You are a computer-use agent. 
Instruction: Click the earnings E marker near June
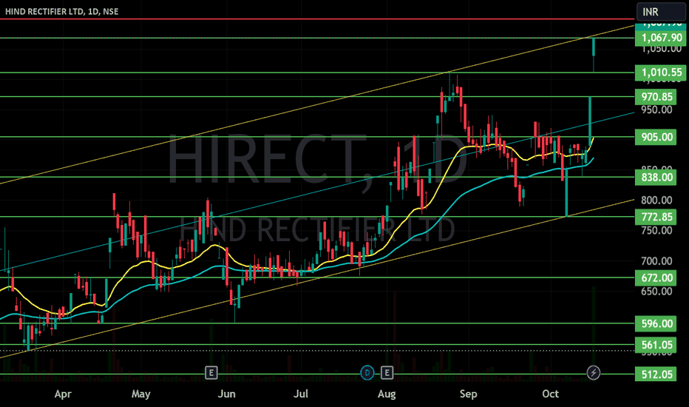[x=211, y=373]
